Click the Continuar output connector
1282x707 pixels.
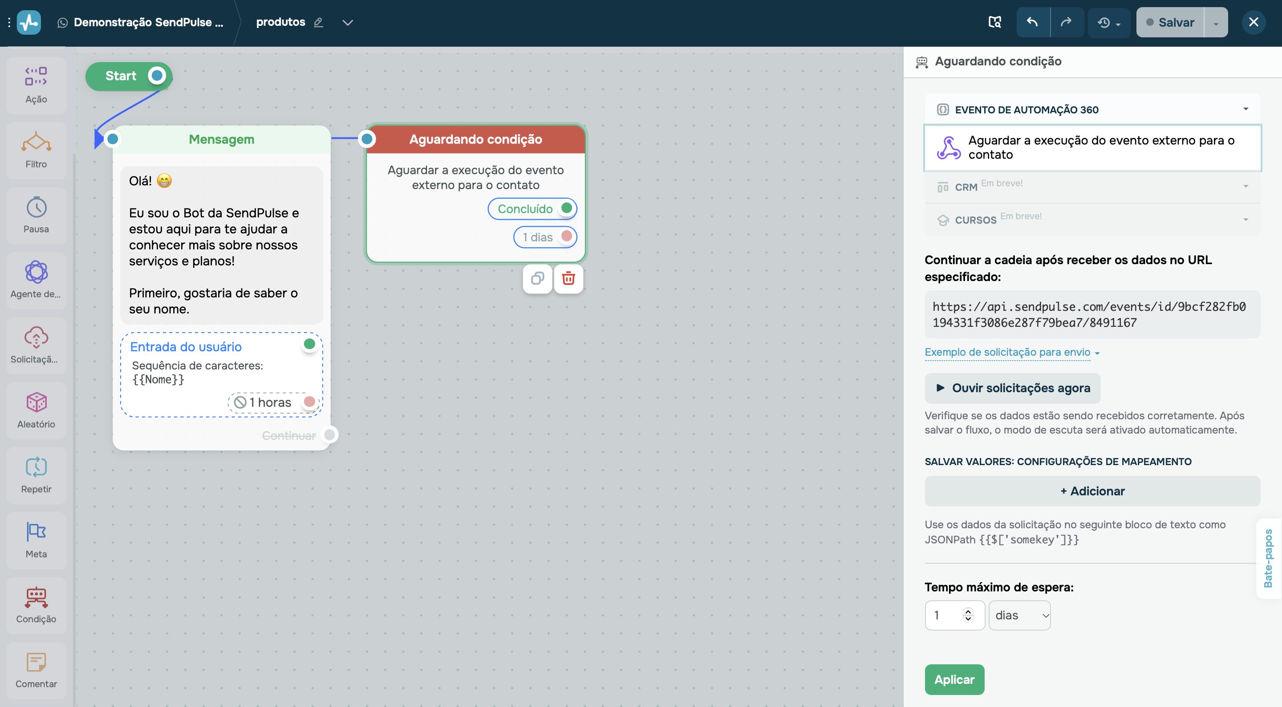click(330, 435)
